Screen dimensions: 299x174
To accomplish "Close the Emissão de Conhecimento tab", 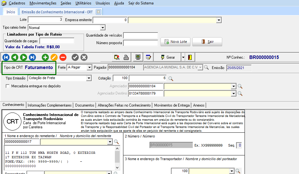I will coord(99,12).
